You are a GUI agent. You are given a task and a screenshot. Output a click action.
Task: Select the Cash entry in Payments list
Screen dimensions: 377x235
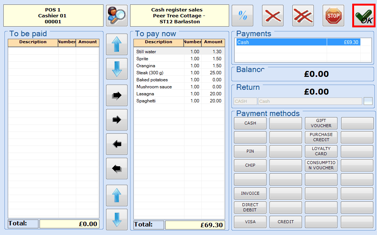tap(281, 42)
